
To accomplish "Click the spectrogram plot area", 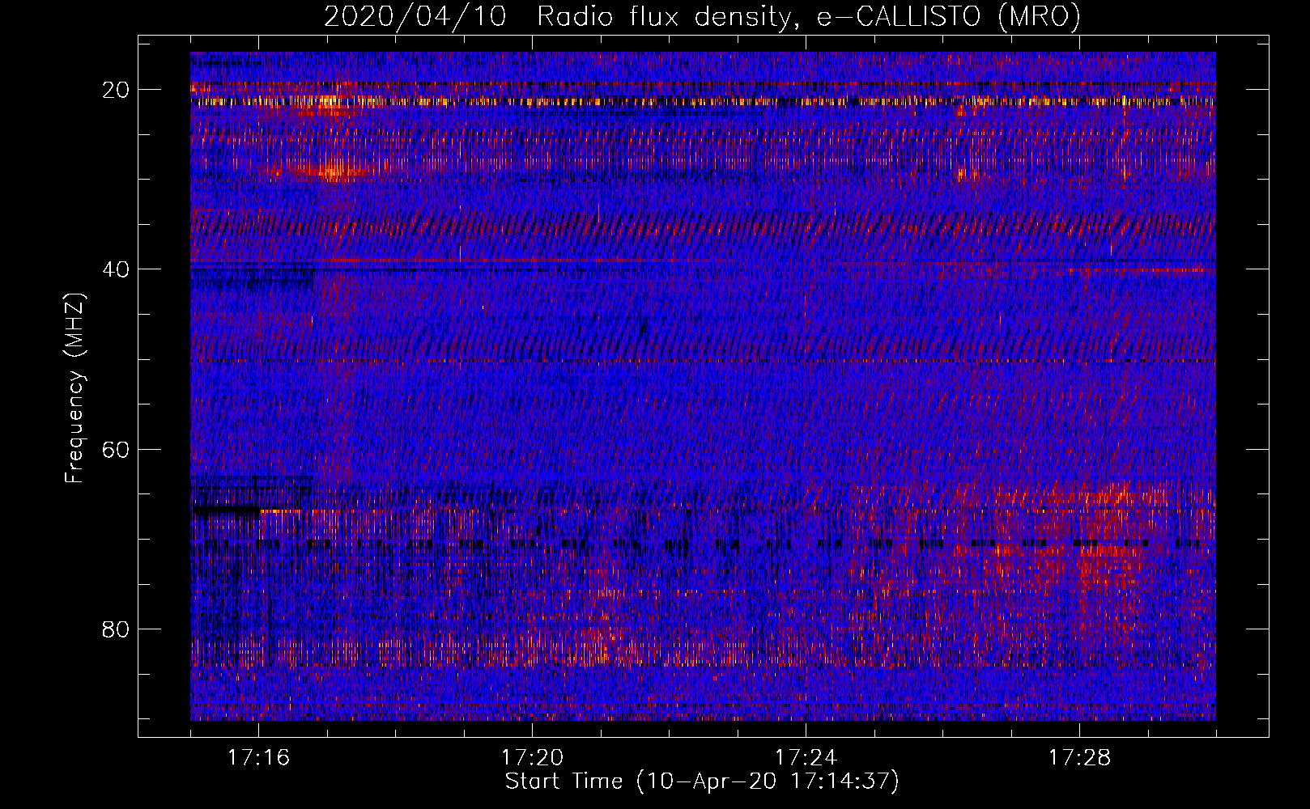I will [x=703, y=386].
